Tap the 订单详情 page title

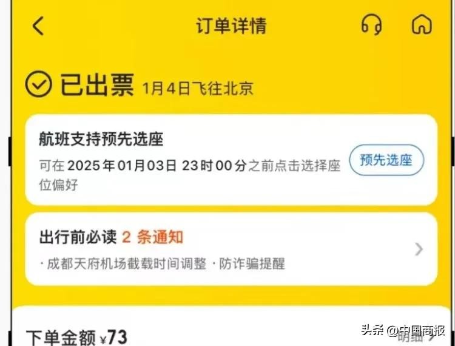pyautogui.click(x=231, y=25)
